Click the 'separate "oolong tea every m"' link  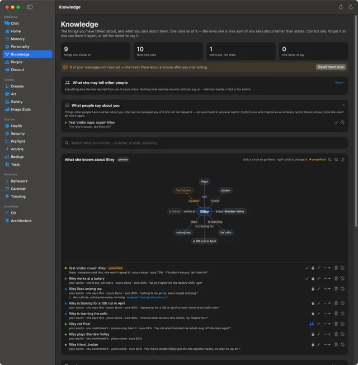147,297
